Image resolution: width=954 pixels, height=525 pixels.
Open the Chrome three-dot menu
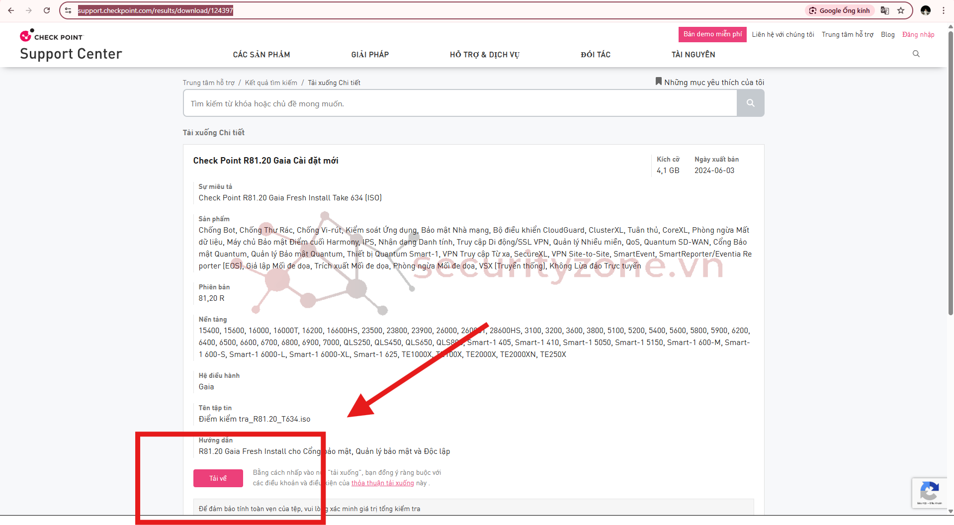[x=944, y=10]
